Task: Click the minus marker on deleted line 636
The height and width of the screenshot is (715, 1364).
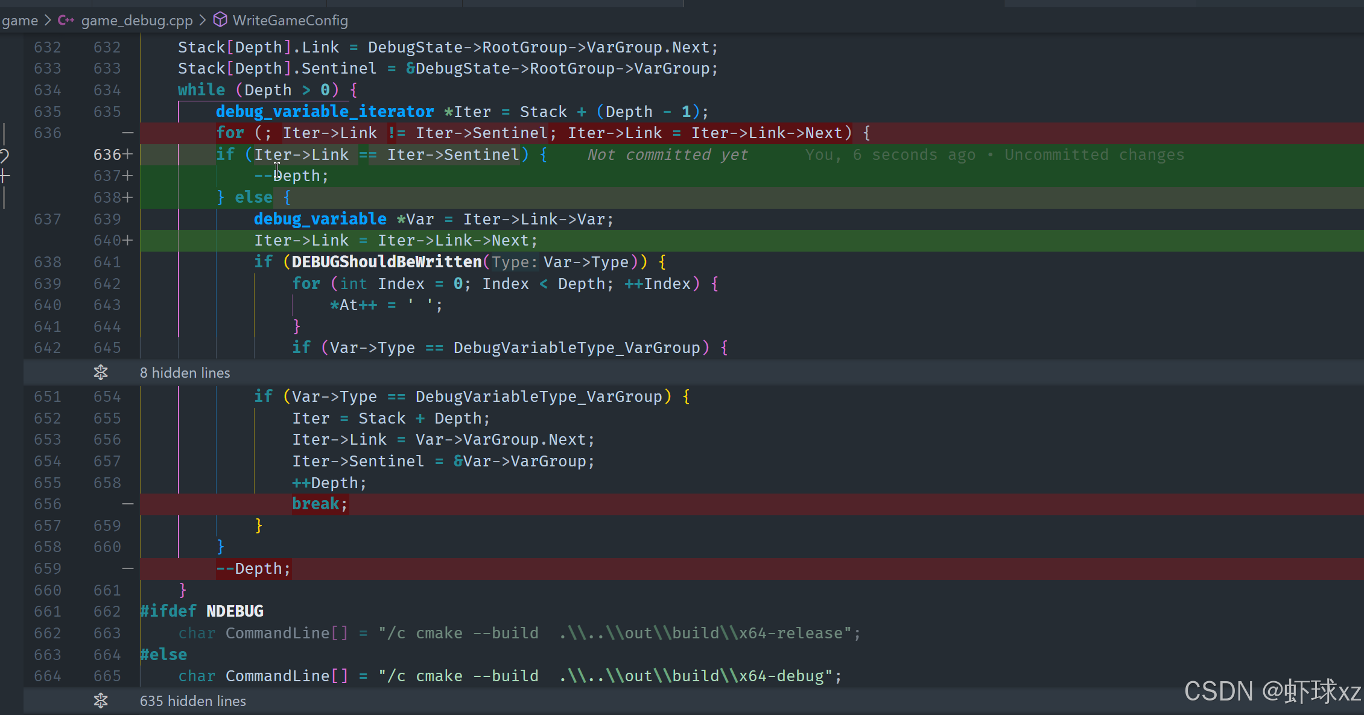Action: 127,133
